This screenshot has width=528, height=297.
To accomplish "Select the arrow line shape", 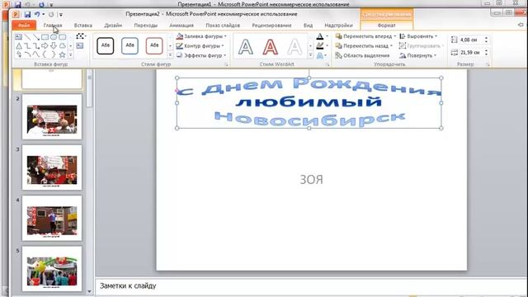I will coord(36,36).
